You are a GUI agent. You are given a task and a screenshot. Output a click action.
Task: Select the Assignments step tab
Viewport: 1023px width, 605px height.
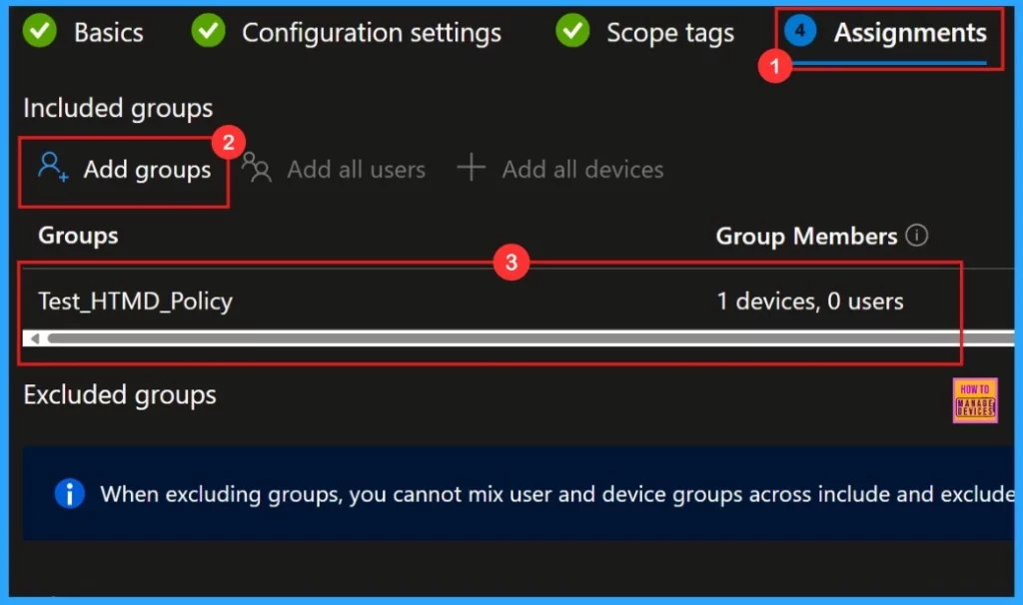tap(885, 32)
